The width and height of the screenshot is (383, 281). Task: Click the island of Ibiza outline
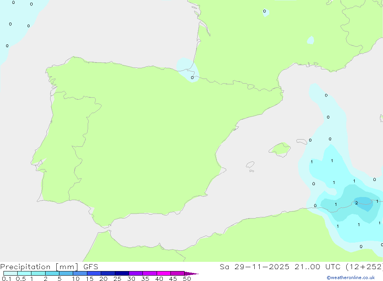click(250, 164)
